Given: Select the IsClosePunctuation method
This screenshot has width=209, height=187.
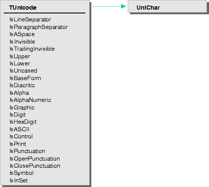Looking at the screenshot, I should coord(35,166).
